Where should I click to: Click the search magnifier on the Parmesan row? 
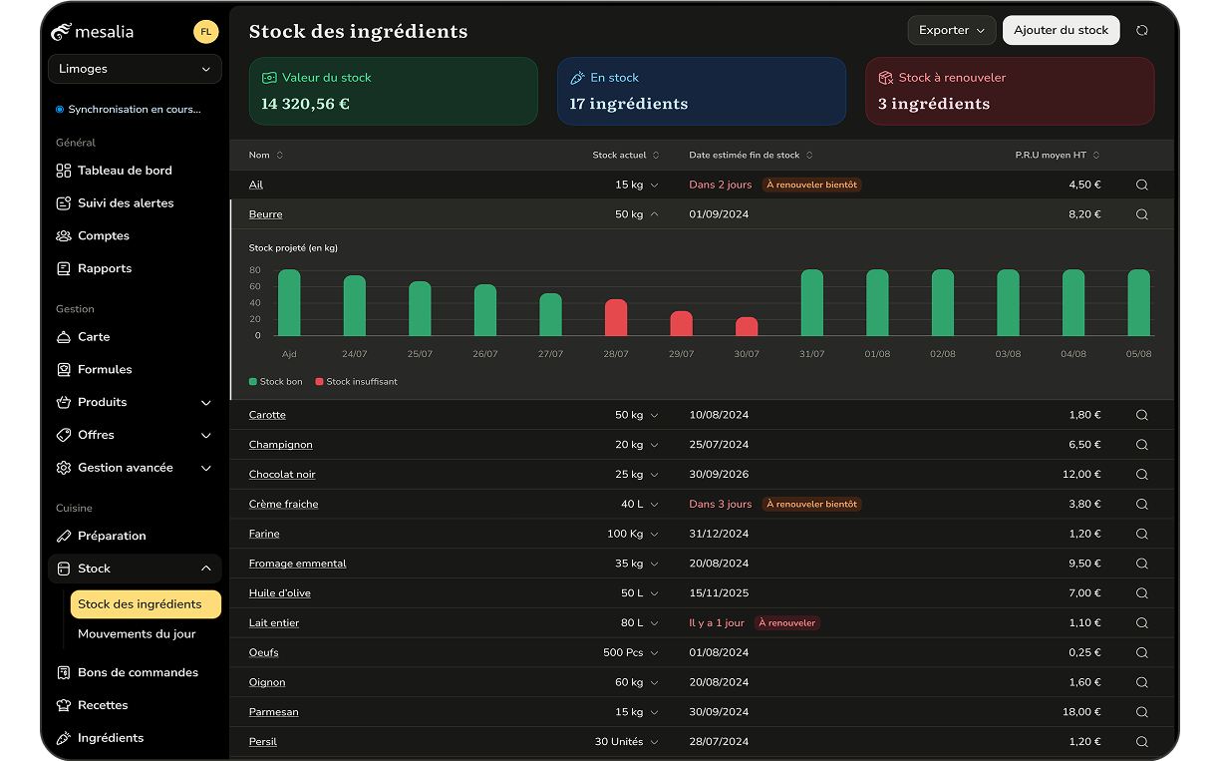point(1141,712)
